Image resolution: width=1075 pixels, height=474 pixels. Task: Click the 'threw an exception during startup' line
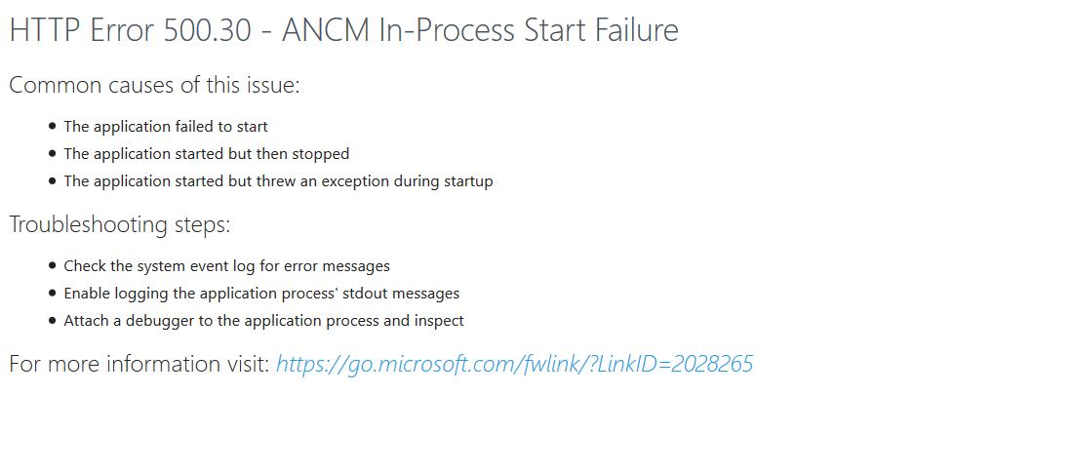278,181
